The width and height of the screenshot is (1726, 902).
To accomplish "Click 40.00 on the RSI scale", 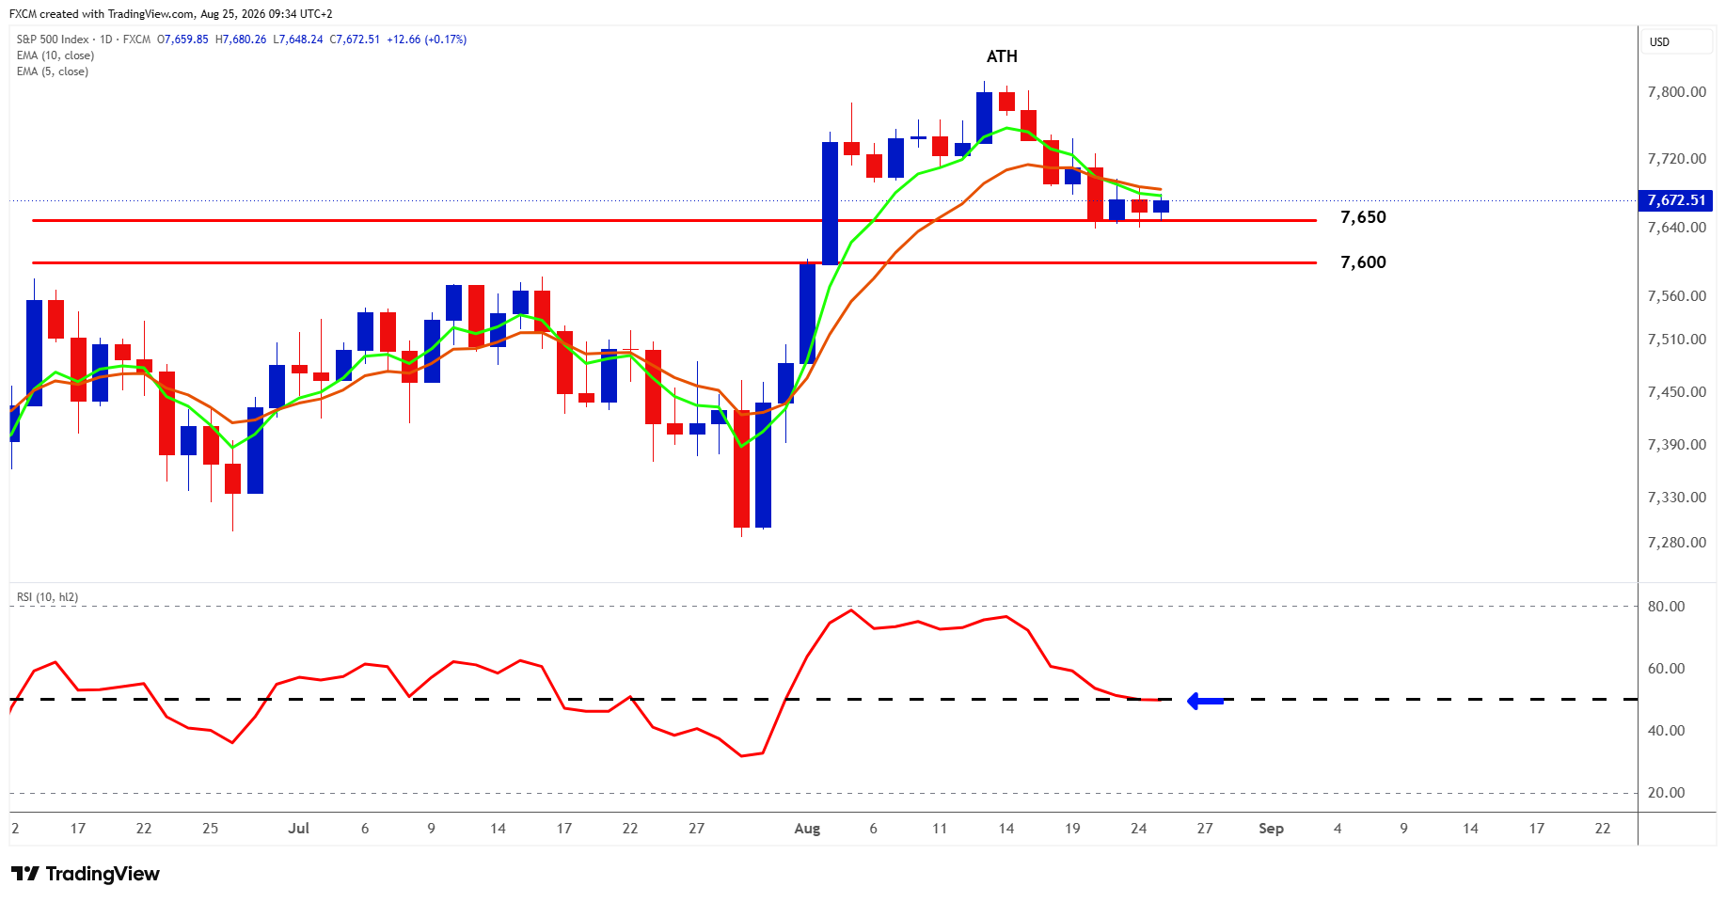I will pos(1666,731).
